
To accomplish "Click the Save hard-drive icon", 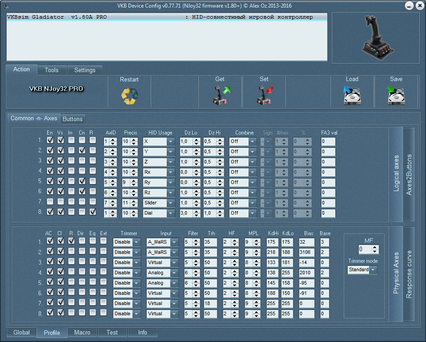I will pos(396,95).
